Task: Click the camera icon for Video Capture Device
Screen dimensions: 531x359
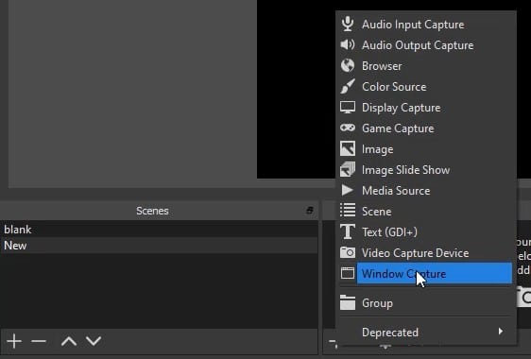Action: (x=348, y=252)
